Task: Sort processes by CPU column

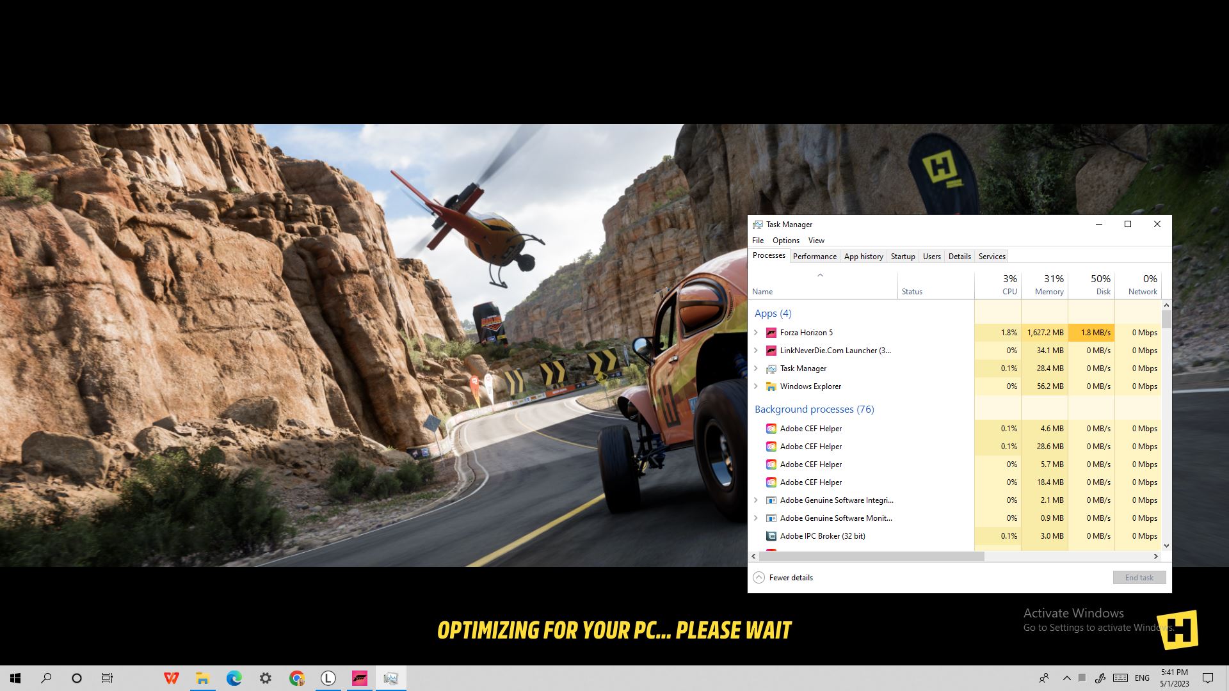Action: 998,285
